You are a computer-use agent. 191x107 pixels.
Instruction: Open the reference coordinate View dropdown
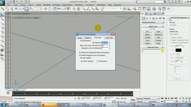pos(62,8)
